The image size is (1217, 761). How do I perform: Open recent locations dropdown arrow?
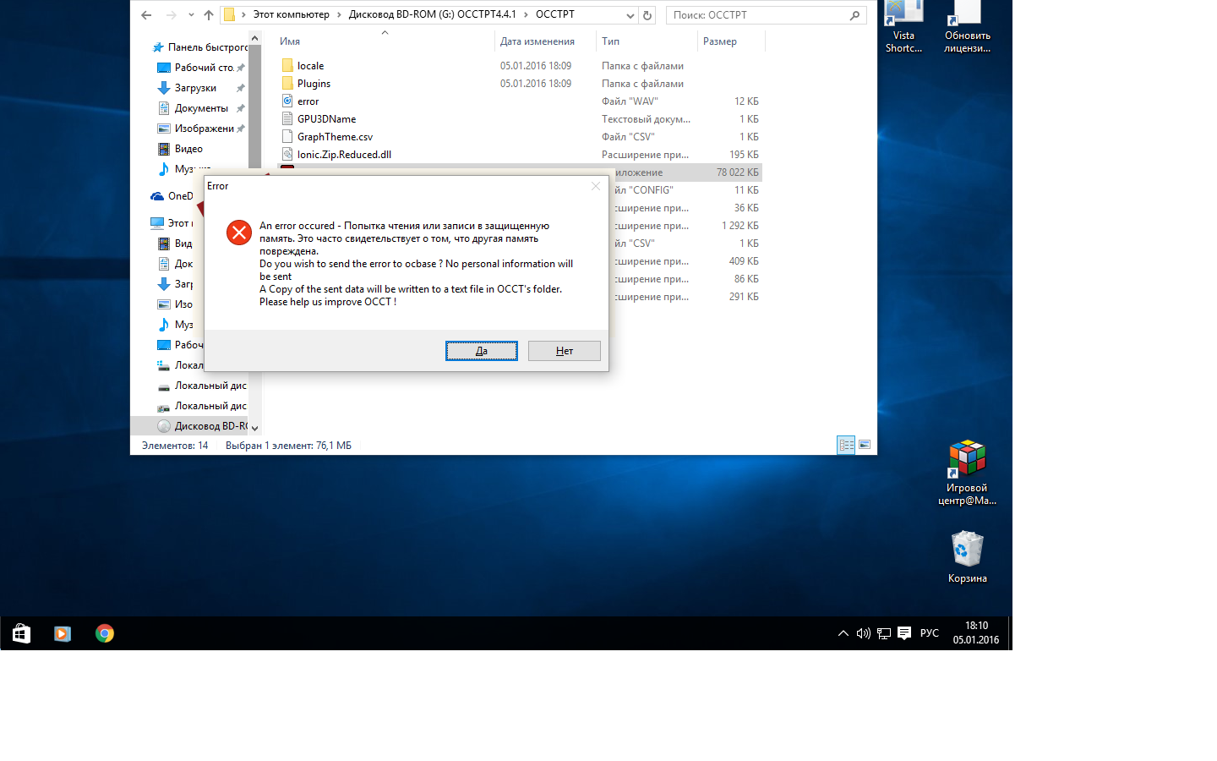pyautogui.click(x=191, y=15)
